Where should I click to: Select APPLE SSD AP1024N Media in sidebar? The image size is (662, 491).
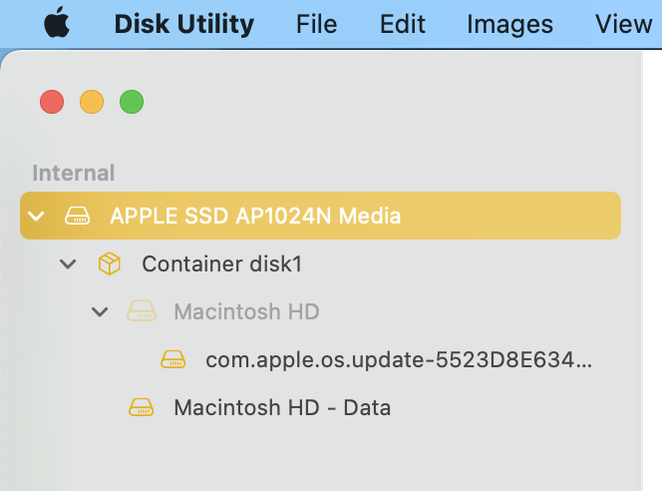coord(255,216)
